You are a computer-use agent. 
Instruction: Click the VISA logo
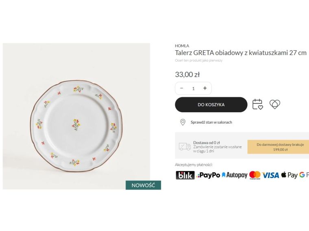271,175
